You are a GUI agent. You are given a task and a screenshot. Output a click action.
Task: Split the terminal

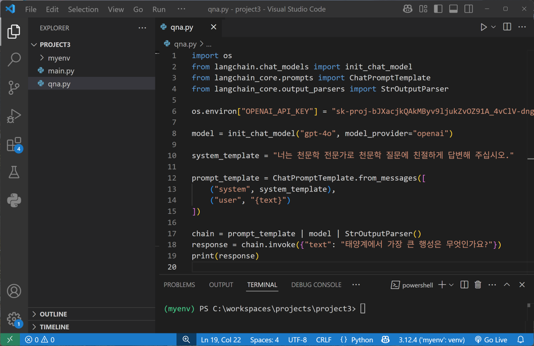coord(464,284)
